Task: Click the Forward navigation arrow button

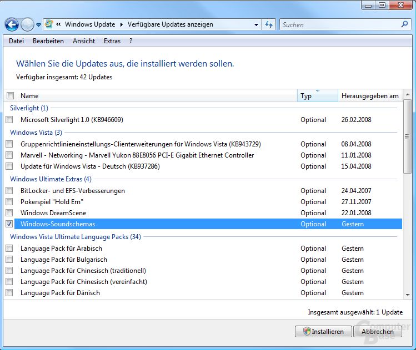Action: (x=27, y=25)
